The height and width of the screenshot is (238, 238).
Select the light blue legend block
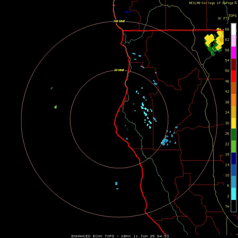click(234, 182)
